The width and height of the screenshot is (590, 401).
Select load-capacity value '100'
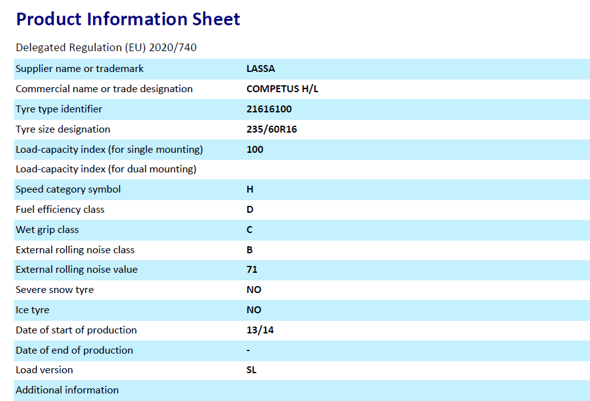click(255, 150)
